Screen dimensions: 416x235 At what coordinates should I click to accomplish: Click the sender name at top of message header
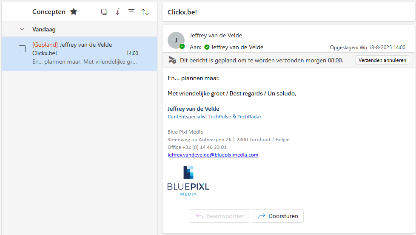(216, 36)
